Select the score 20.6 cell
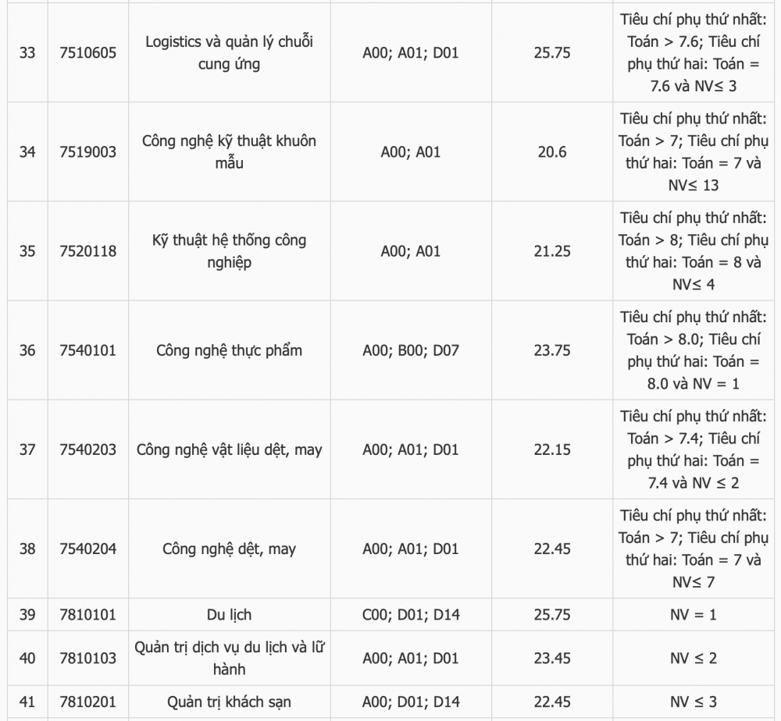The image size is (781, 721). [552, 151]
